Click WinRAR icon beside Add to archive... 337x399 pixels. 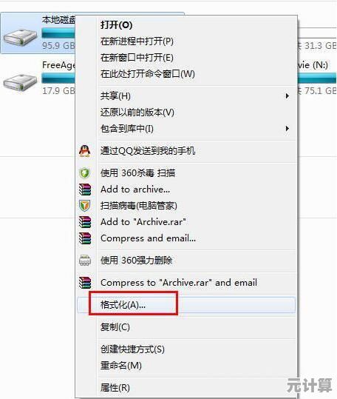(x=84, y=190)
